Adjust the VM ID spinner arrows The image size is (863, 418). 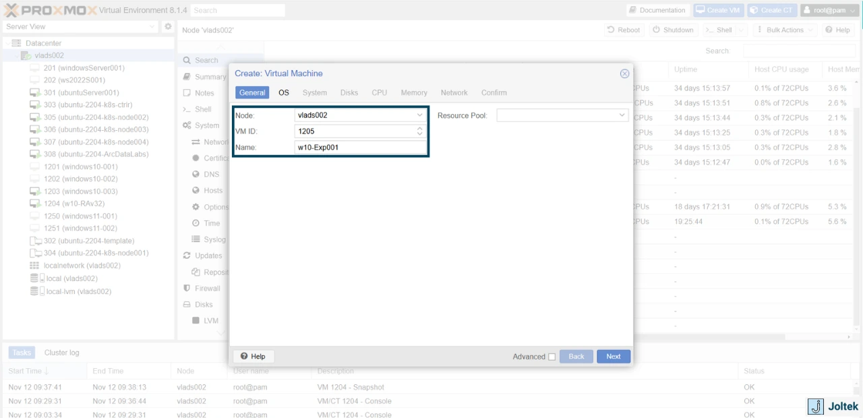(419, 131)
